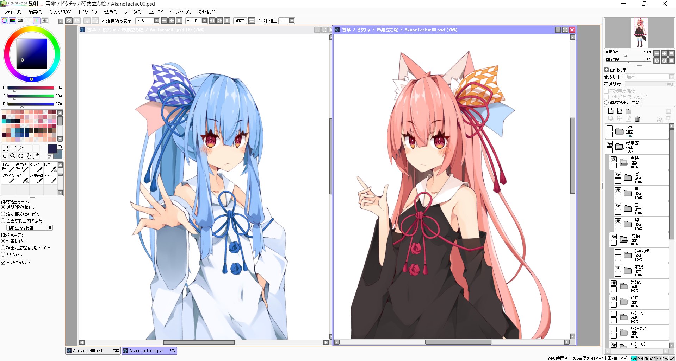Click the zoom in plus toolbar button
The image size is (676, 361).
tap(172, 21)
